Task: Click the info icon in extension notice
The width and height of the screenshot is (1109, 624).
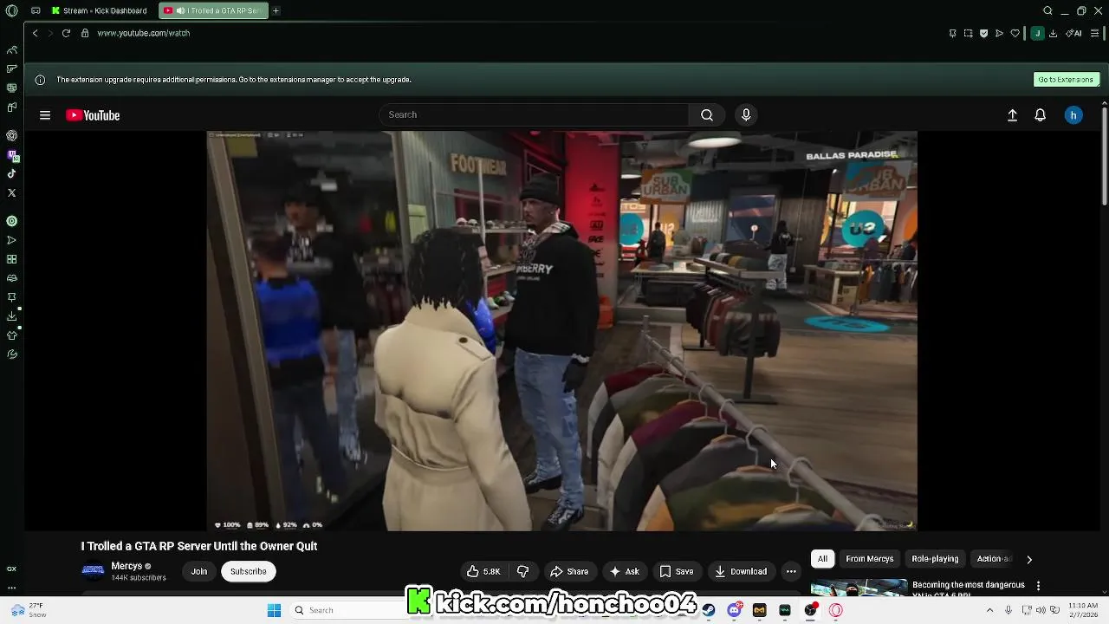Action: point(40,80)
